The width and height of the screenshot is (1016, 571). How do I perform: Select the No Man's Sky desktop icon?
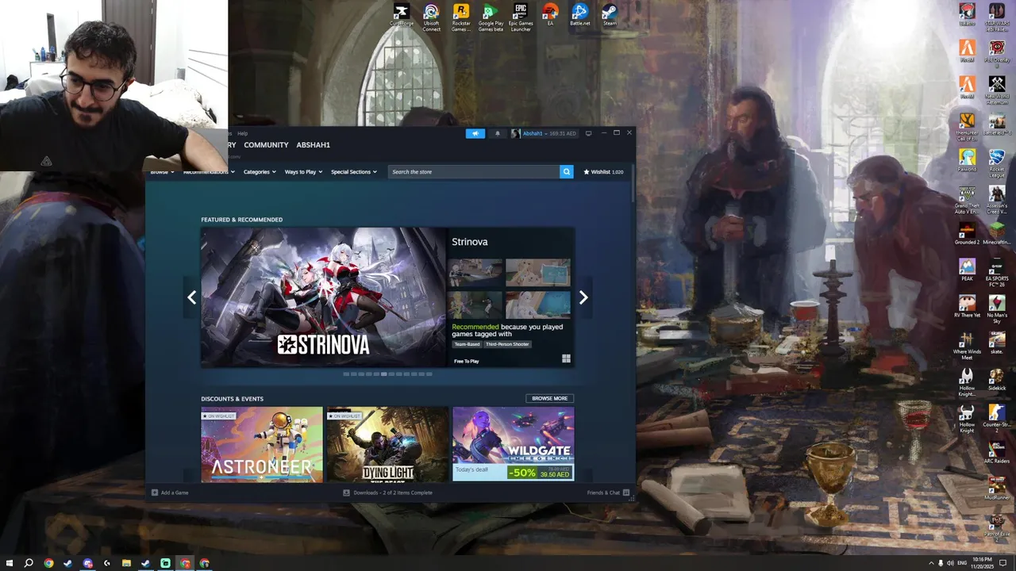[997, 308]
